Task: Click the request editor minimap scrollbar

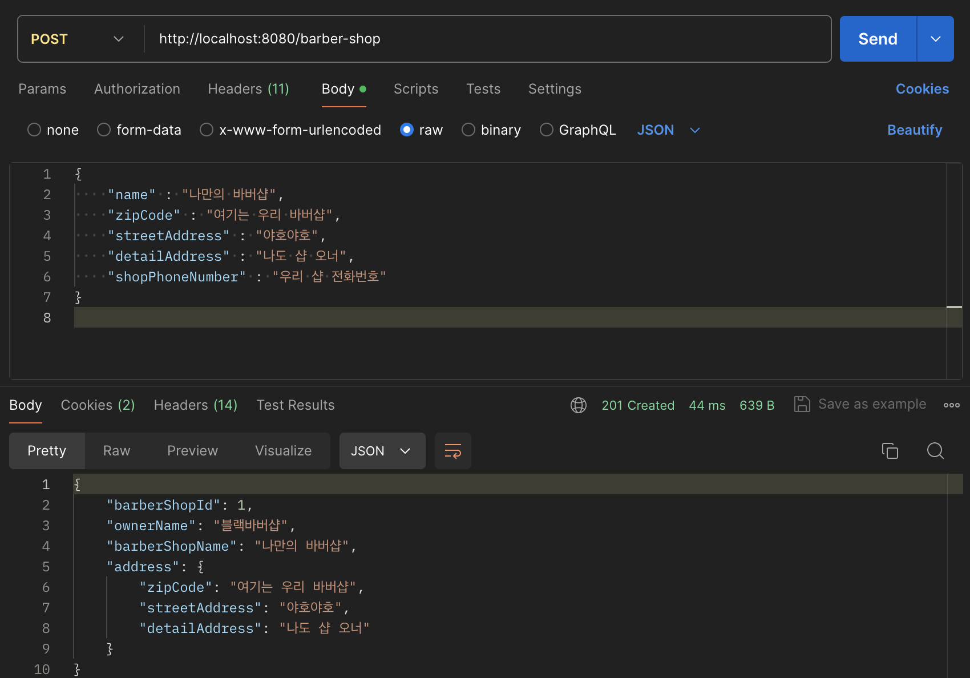Action: [954, 271]
